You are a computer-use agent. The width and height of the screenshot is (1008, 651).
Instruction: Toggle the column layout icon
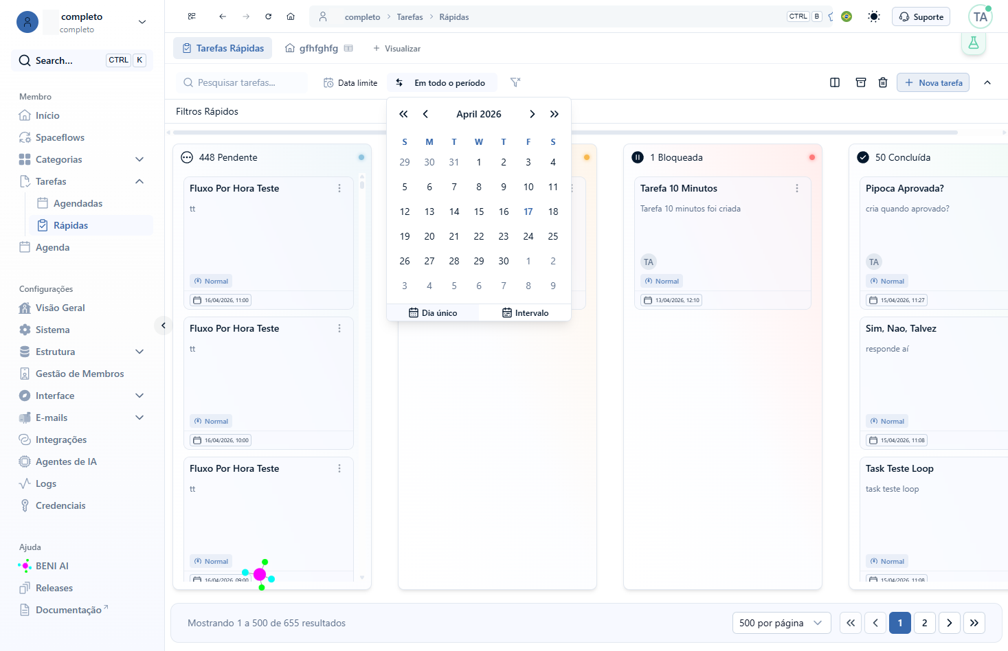point(835,82)
